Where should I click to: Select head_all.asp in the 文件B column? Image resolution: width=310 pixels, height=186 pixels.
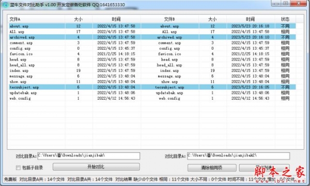[169, 65]
